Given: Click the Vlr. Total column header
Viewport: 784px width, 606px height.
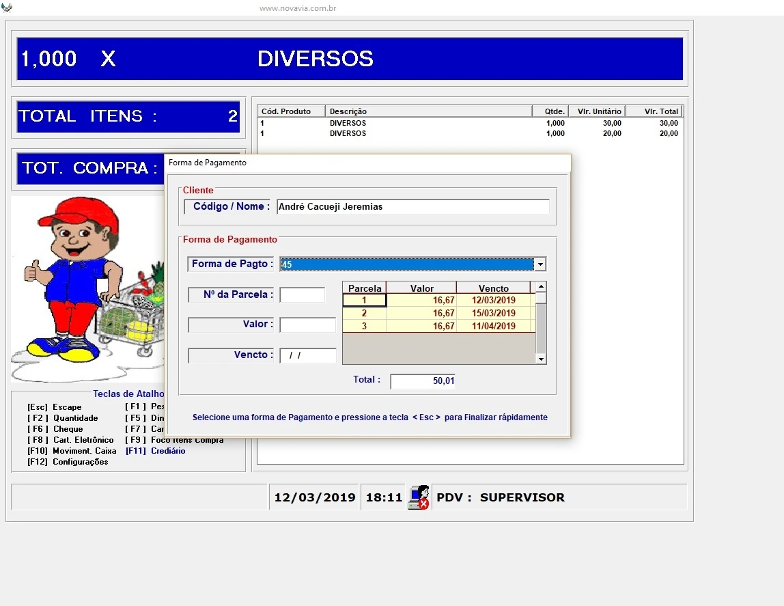Looking at the screenshot, I should coord(654,111).
